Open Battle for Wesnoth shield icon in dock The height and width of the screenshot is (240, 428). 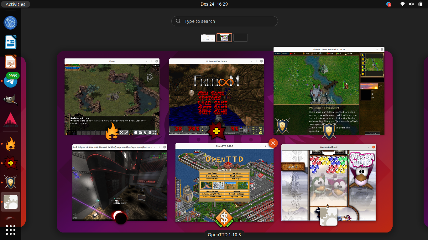pyautogui.click(x=11, y=182)
